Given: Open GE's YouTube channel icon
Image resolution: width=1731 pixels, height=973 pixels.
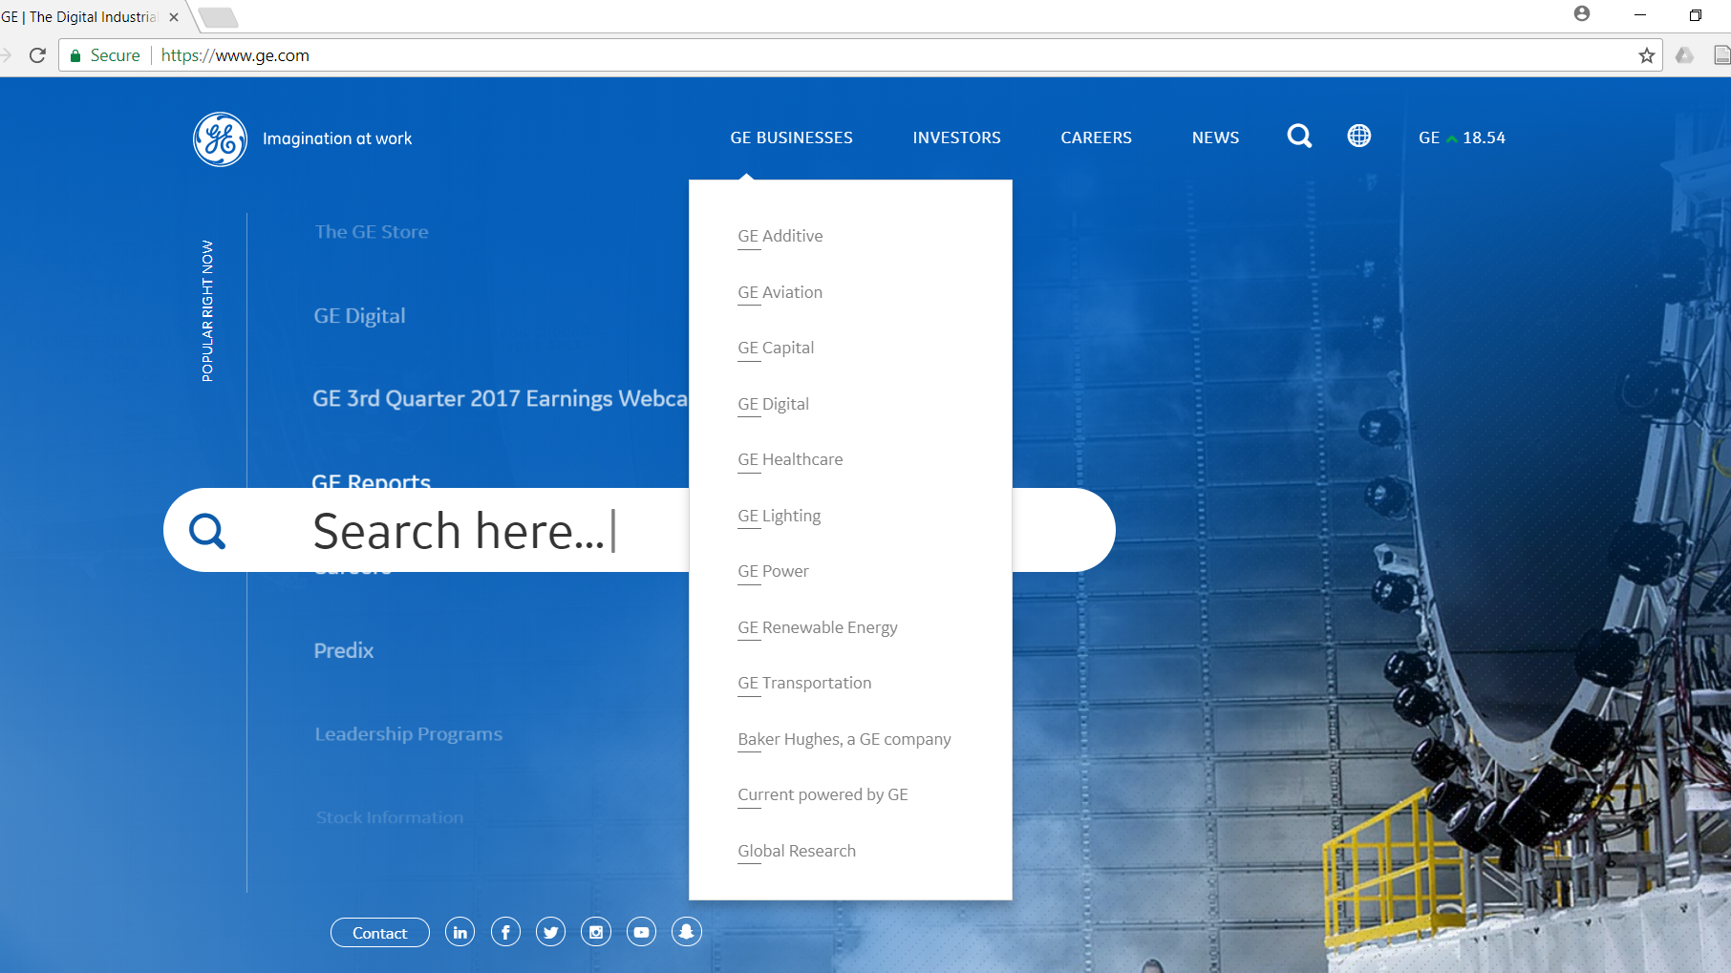Looking at the screenshot, I should (641, 932).
